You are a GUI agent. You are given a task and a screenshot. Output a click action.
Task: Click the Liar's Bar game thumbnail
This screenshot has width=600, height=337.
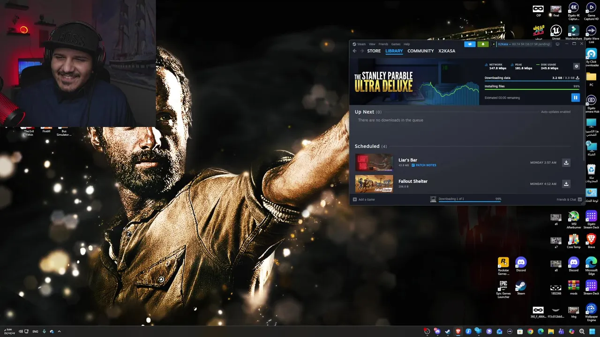(x=374, y=162)
